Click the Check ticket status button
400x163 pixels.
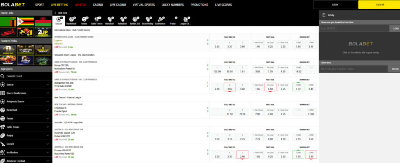pos(395,69)
